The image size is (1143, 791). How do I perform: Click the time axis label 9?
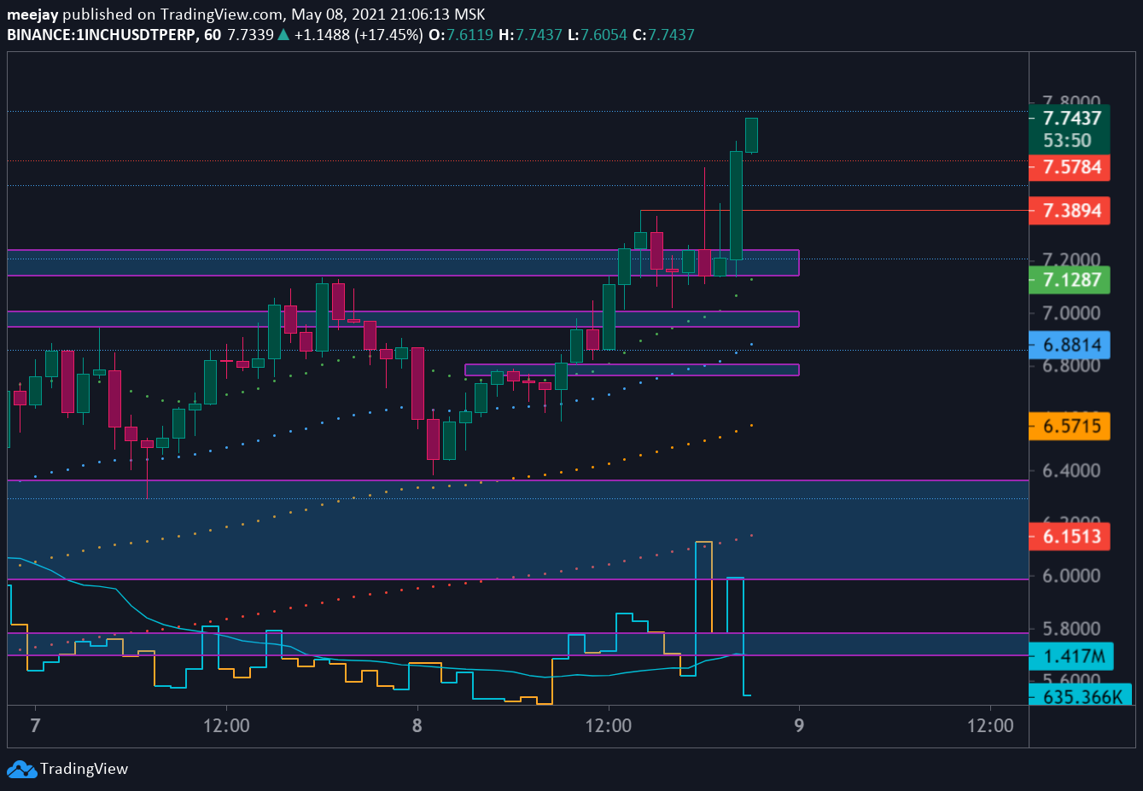point(799,726)
